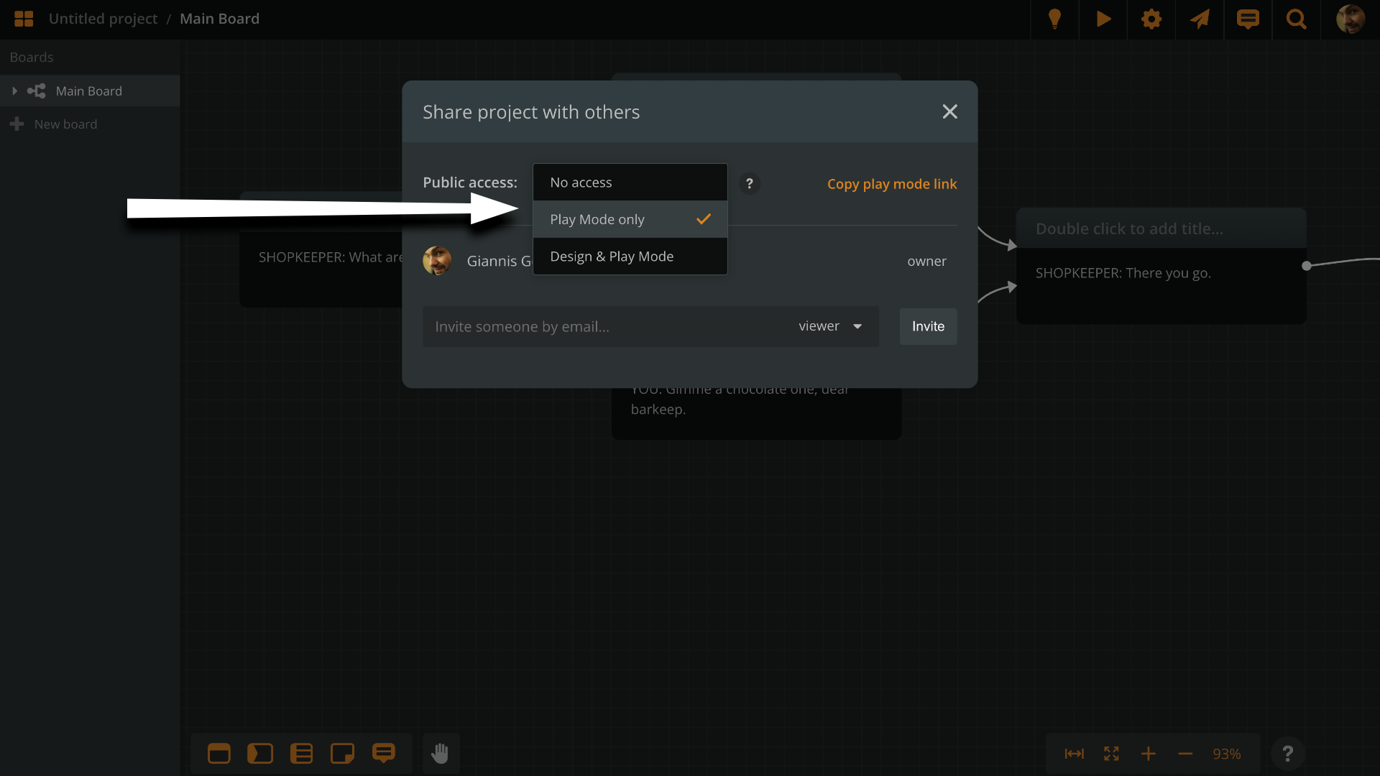Start Play Mode from the top toolbar
The height and width of the screenshot is (776, 1380).
point(1103,19)
